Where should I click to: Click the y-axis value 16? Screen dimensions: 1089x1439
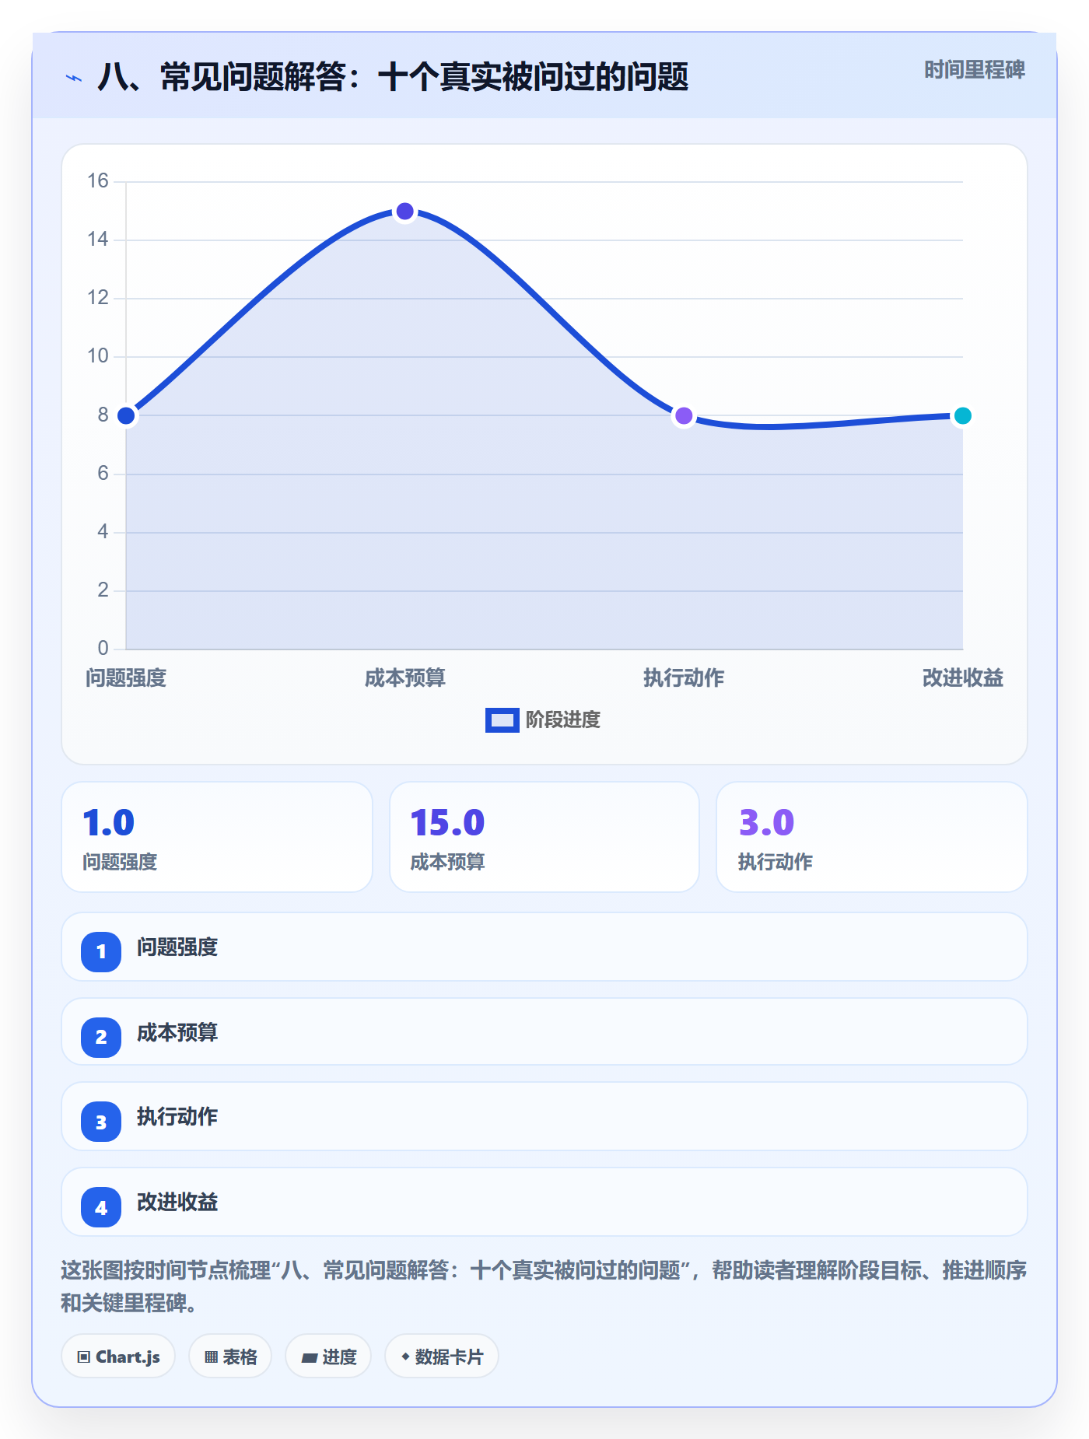tap(98, 181)
